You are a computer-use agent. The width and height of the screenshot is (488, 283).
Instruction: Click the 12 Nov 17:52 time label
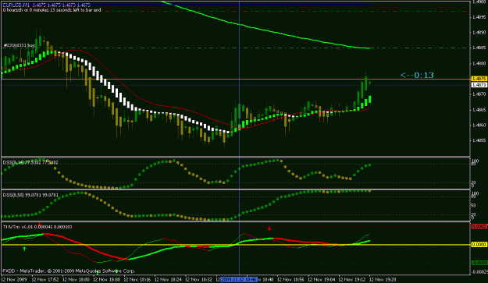45,280
